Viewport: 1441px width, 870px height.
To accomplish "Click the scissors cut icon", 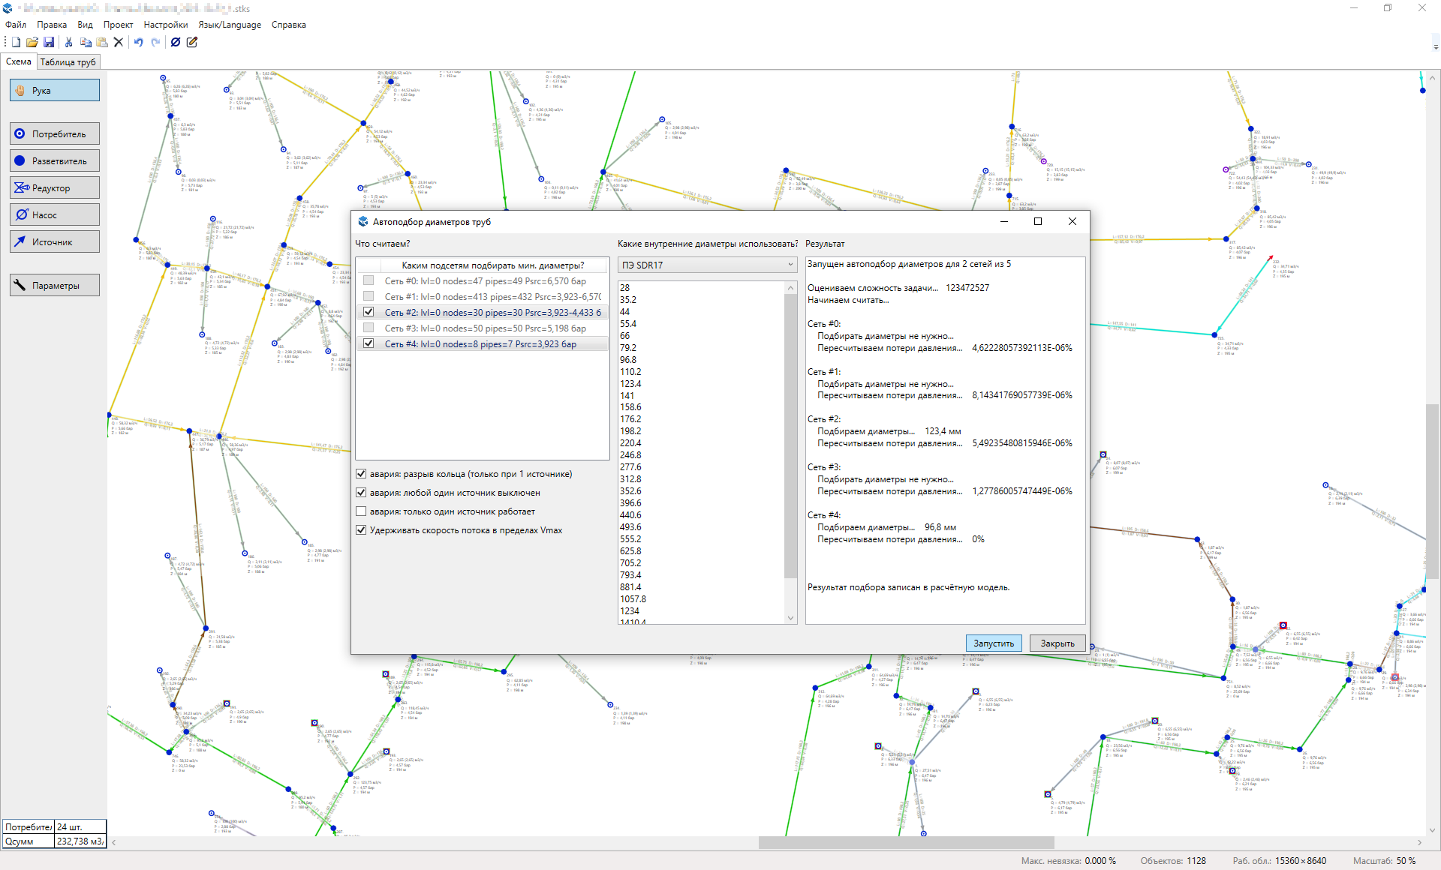I will pos(68,42).
